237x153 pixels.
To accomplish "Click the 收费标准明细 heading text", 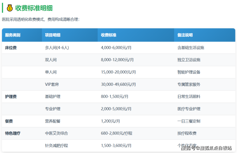I will (34, 8).
